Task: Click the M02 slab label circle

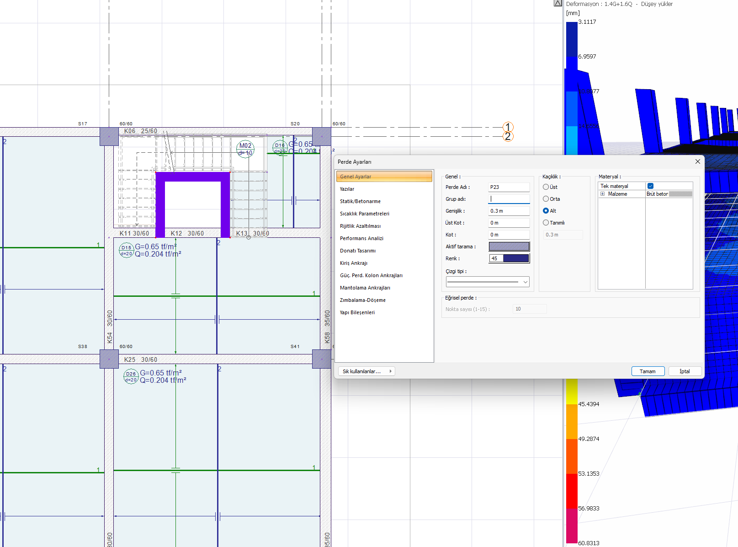Action: point(245,149)
